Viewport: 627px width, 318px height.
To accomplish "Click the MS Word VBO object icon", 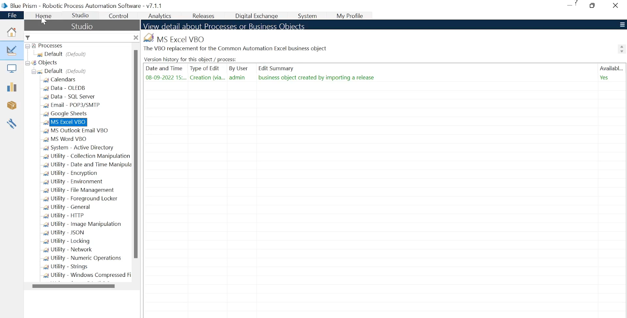I will [x=46, y=139].
